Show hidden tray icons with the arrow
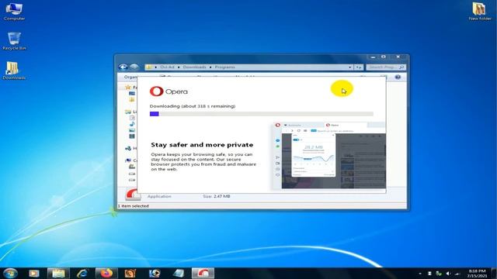 coord(420,274)
